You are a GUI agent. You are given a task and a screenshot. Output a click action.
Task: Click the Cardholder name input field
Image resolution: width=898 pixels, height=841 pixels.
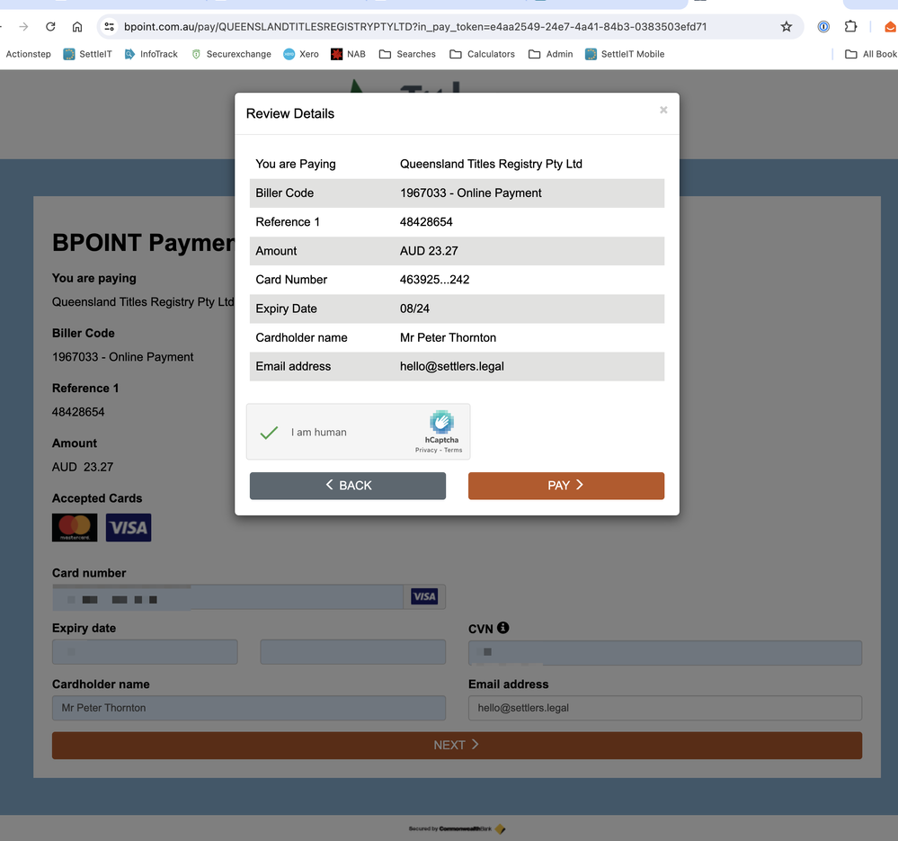249,708
